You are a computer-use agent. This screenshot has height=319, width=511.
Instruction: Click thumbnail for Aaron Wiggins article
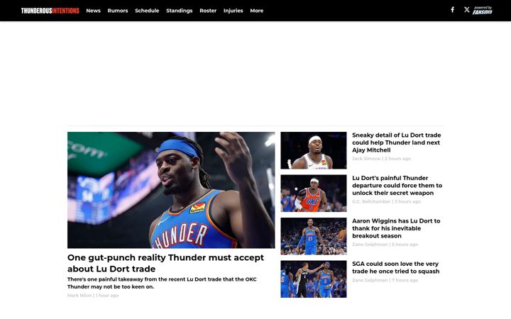point(314,236)
